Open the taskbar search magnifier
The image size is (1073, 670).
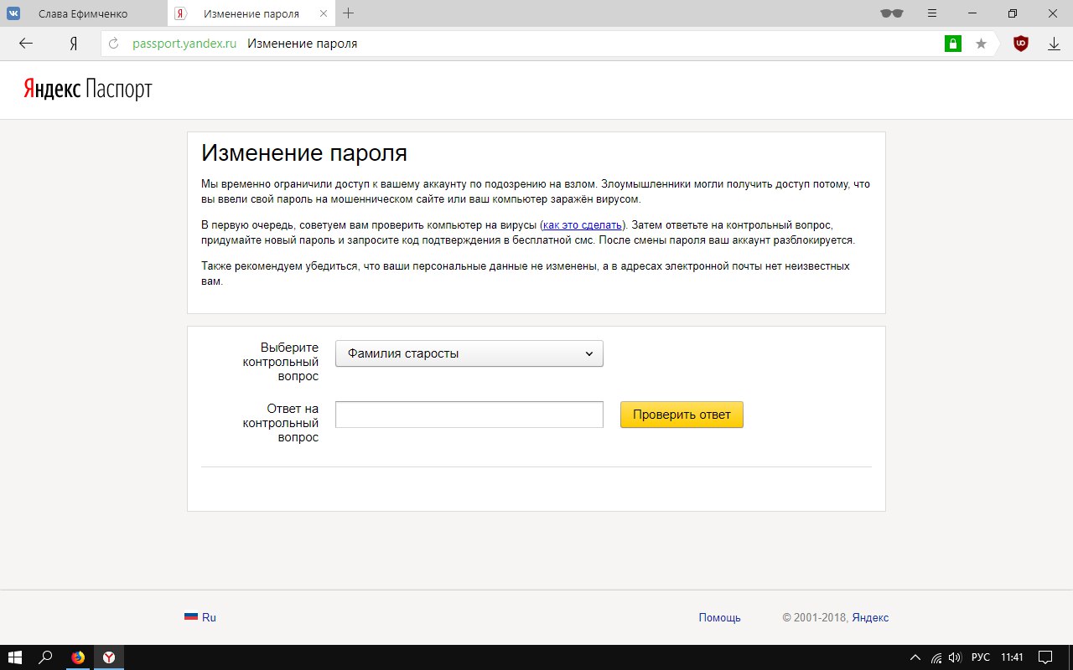pos(46,657)
